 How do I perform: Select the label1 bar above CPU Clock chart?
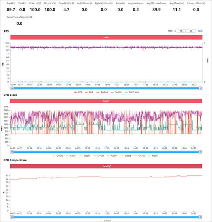click(x=106, y=101)
